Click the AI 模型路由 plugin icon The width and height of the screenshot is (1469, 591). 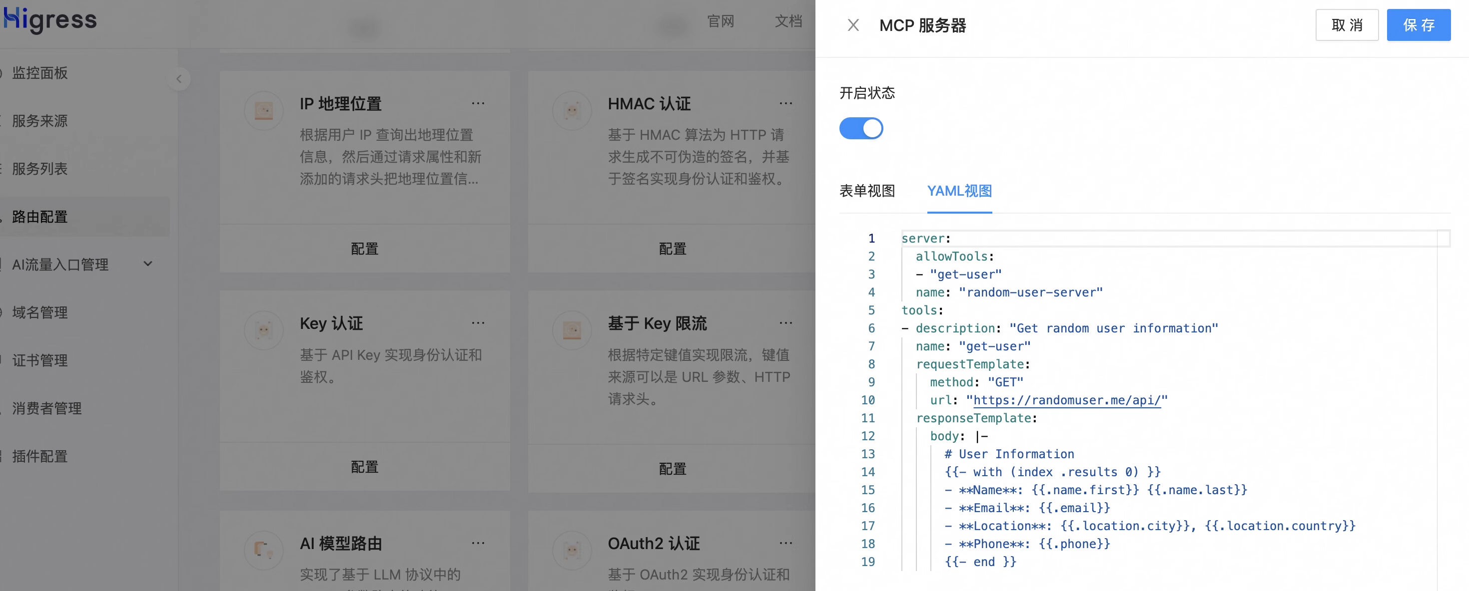tap(263, 550)
